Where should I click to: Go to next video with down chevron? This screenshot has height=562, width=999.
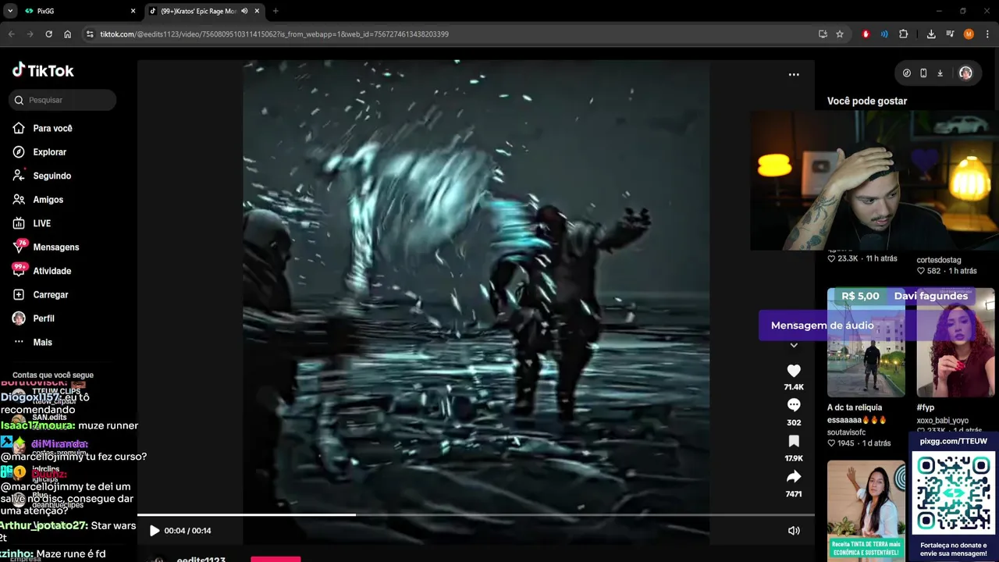pyautogui.click(x=794, y=345)
